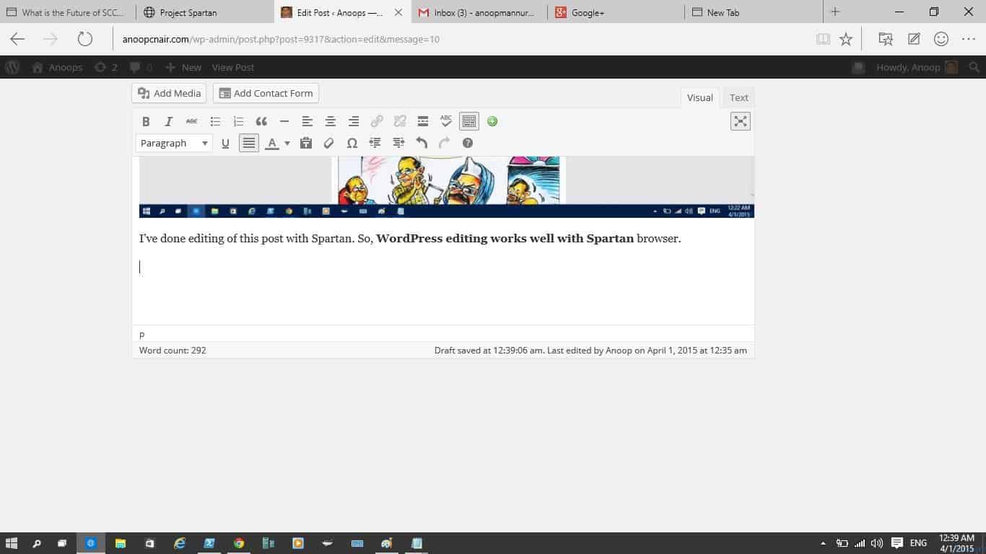Click the address bar URL

281,39
